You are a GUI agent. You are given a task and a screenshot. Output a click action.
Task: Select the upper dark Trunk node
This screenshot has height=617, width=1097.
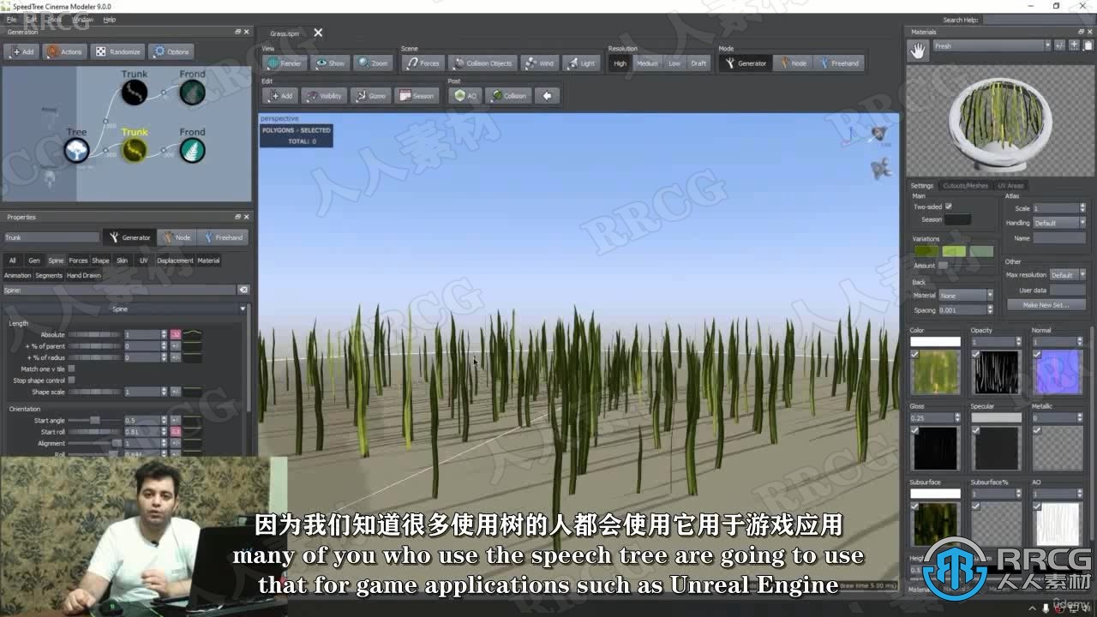click(135, 93)
